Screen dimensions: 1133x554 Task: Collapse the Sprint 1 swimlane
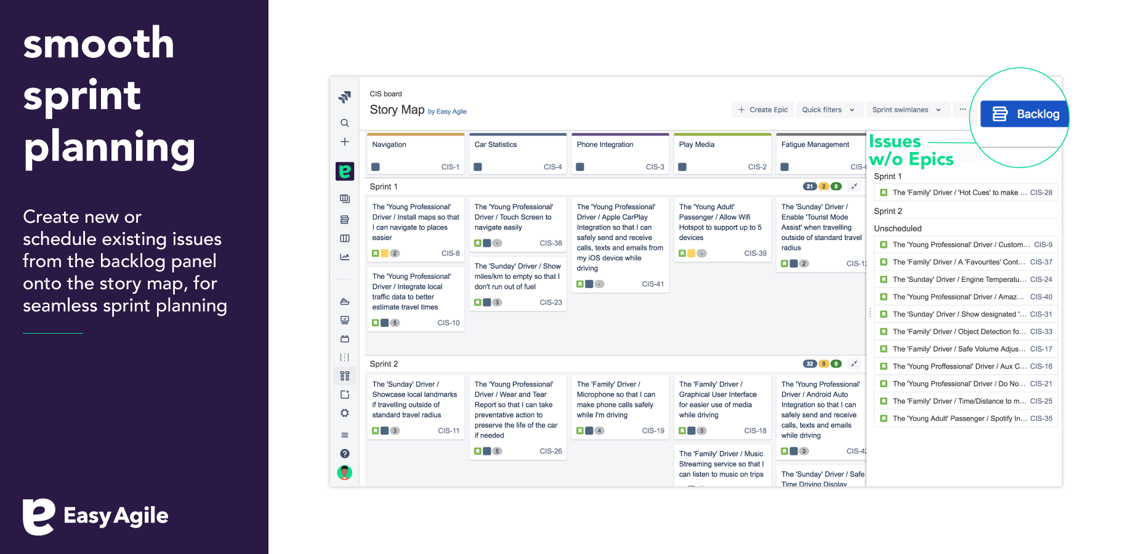[x=854, y=187]
